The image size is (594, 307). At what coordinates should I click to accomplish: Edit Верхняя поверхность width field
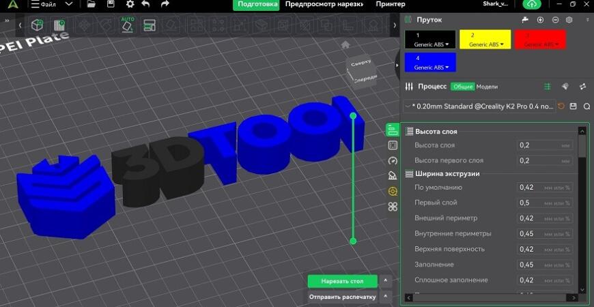coord(545,249)
